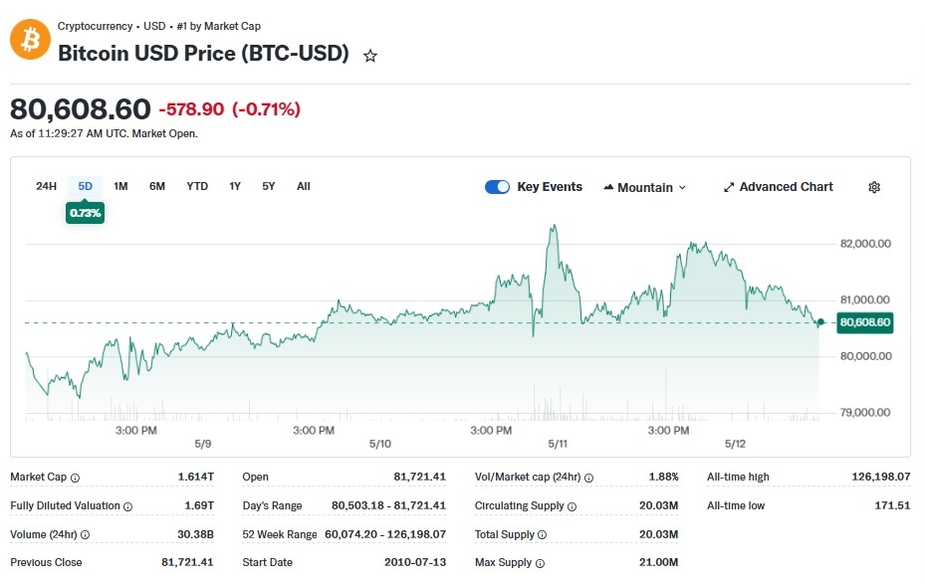
Task: Open chart settings gear icon
Action: tap(874, 187)
